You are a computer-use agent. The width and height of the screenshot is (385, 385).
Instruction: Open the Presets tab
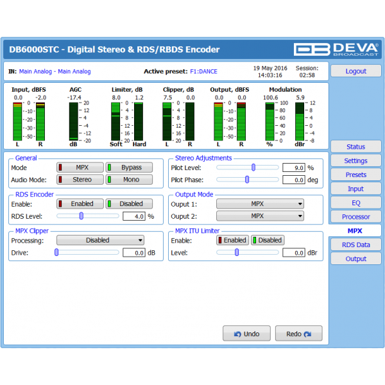click(355, 175)
